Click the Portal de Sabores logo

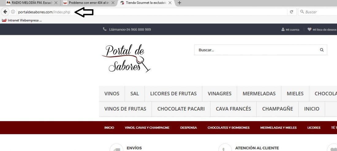126,58
